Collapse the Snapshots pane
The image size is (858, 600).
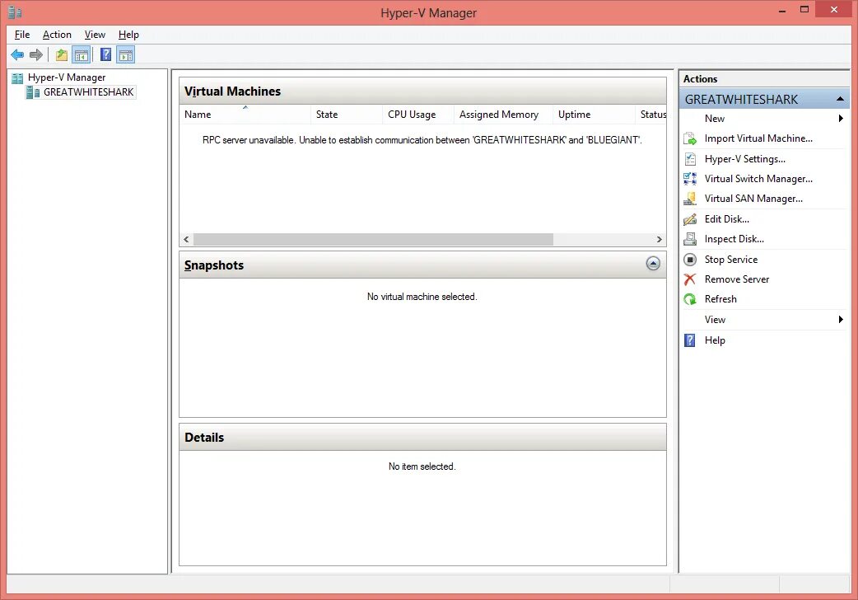click(x=653, y=264)
